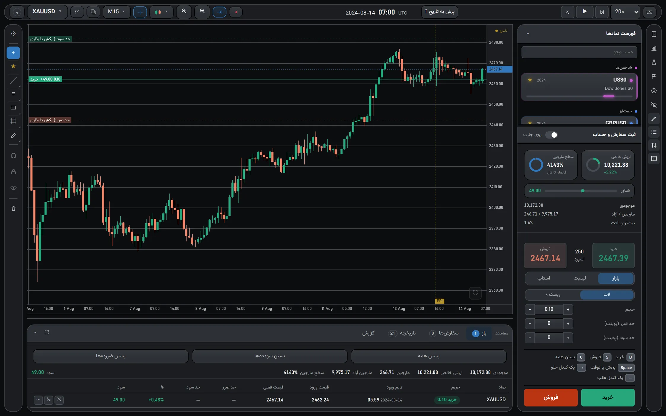Zoom out the chart
The image size is (666, 416).
pos(184,12)
